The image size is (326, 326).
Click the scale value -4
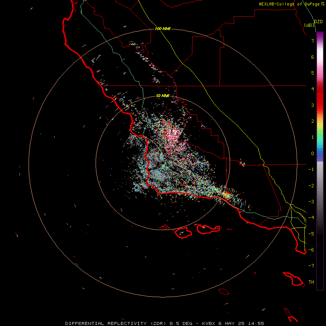(x=311, y=218)
